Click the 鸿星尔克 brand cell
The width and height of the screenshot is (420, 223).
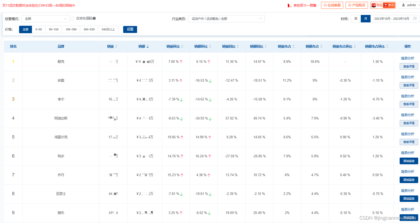click(61, 137)
